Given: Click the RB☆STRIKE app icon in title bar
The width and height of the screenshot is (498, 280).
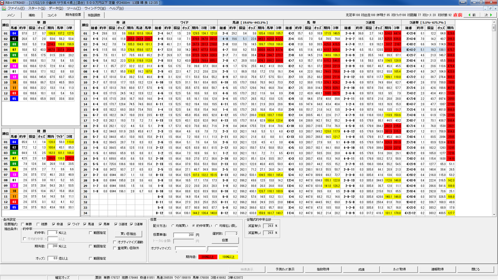Looking at the screenshot, I should [3, 2].
